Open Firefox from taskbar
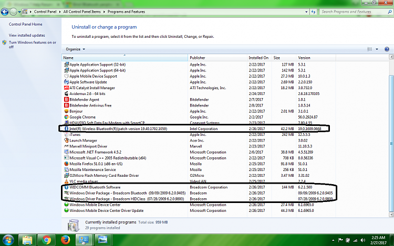This screenshot has height=246, width=394. [66, 240]
